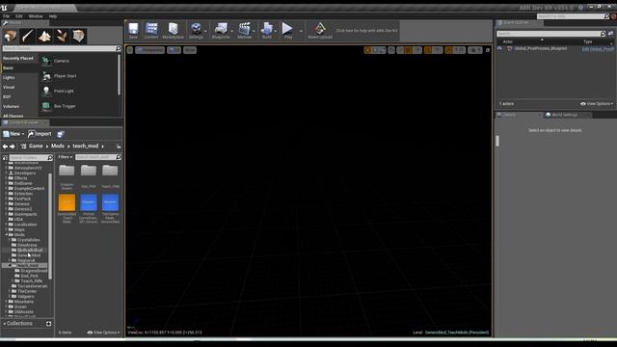Select the Box Trigger actor icon
The image size is (617, 347).
click(46, 106)
